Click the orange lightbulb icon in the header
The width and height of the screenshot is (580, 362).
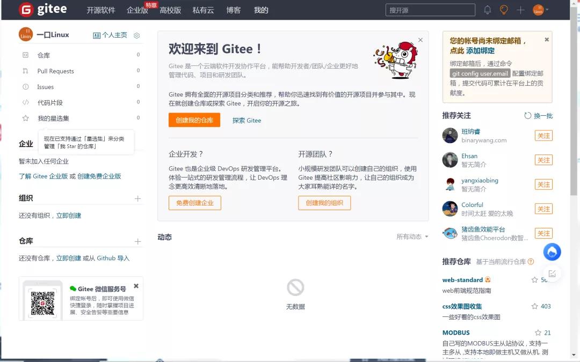coord(504,10)
